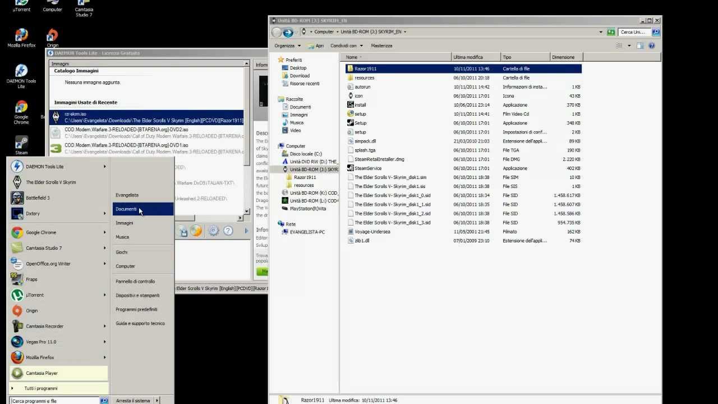The width and height of the screenshot is (718, 404).
Task: Open Explorer help icon in toolbar
Action: point(652,45)
